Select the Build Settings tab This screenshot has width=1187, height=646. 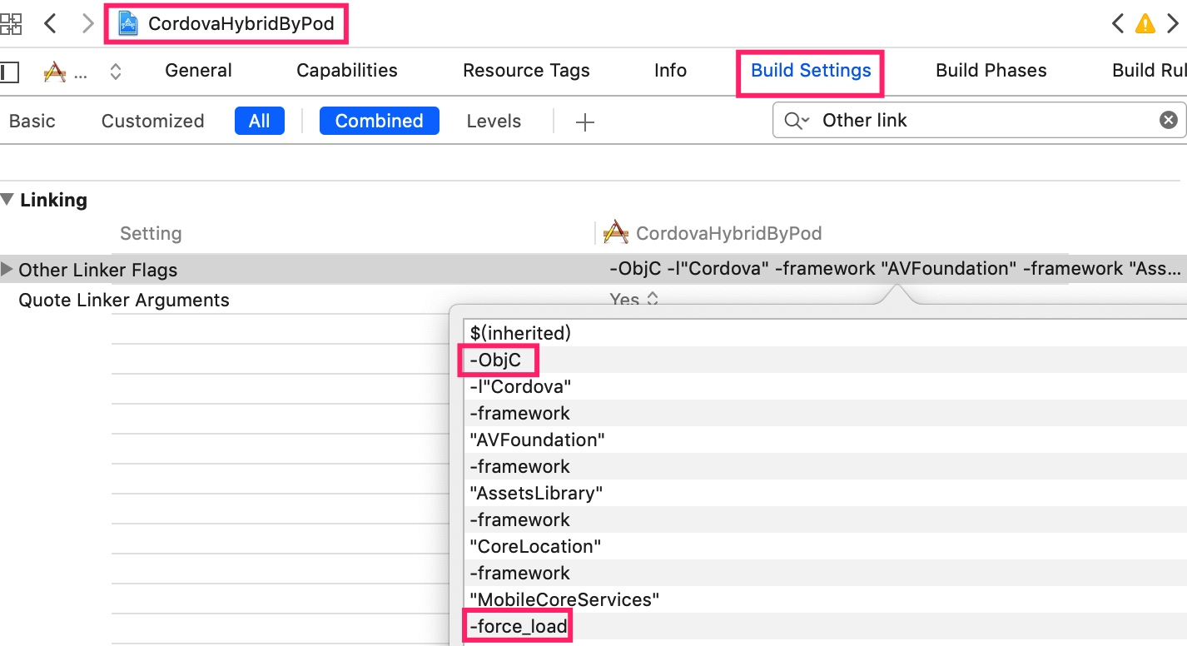coord(811,71)
